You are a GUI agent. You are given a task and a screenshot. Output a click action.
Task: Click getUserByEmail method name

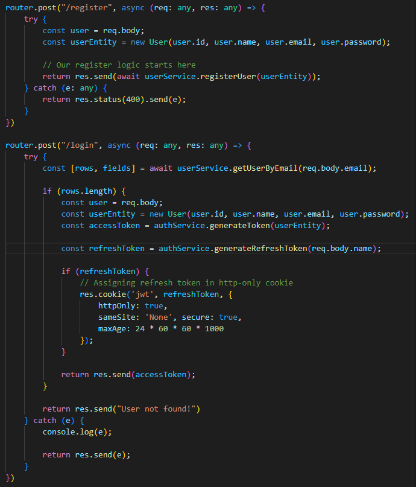click(265, 168)
